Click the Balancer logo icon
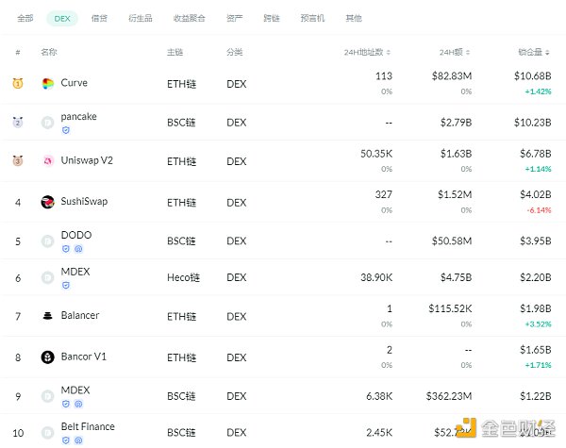566x448 pixels. point(48,316)
